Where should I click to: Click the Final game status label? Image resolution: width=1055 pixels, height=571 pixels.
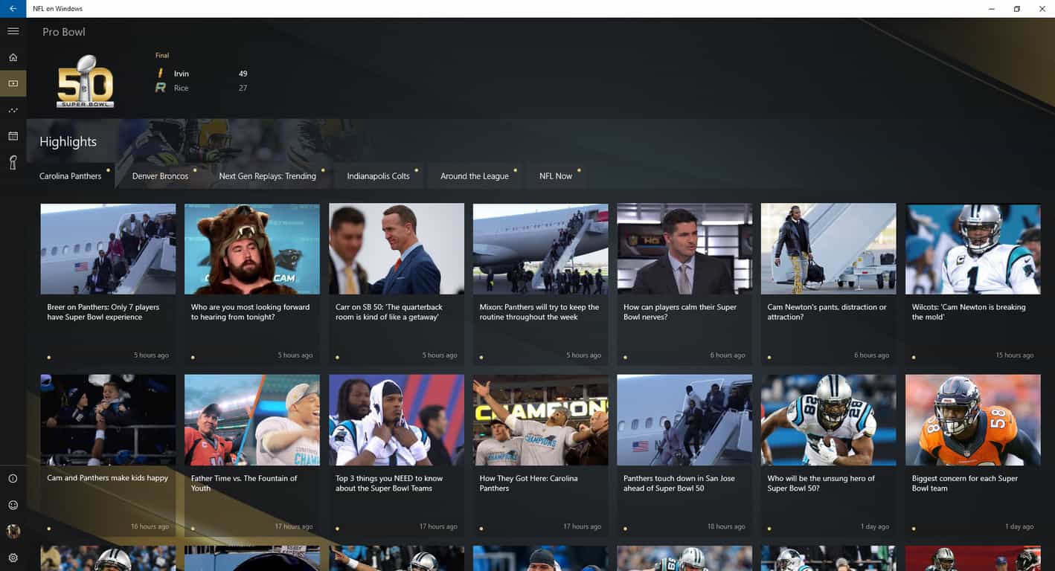(162, 56)
